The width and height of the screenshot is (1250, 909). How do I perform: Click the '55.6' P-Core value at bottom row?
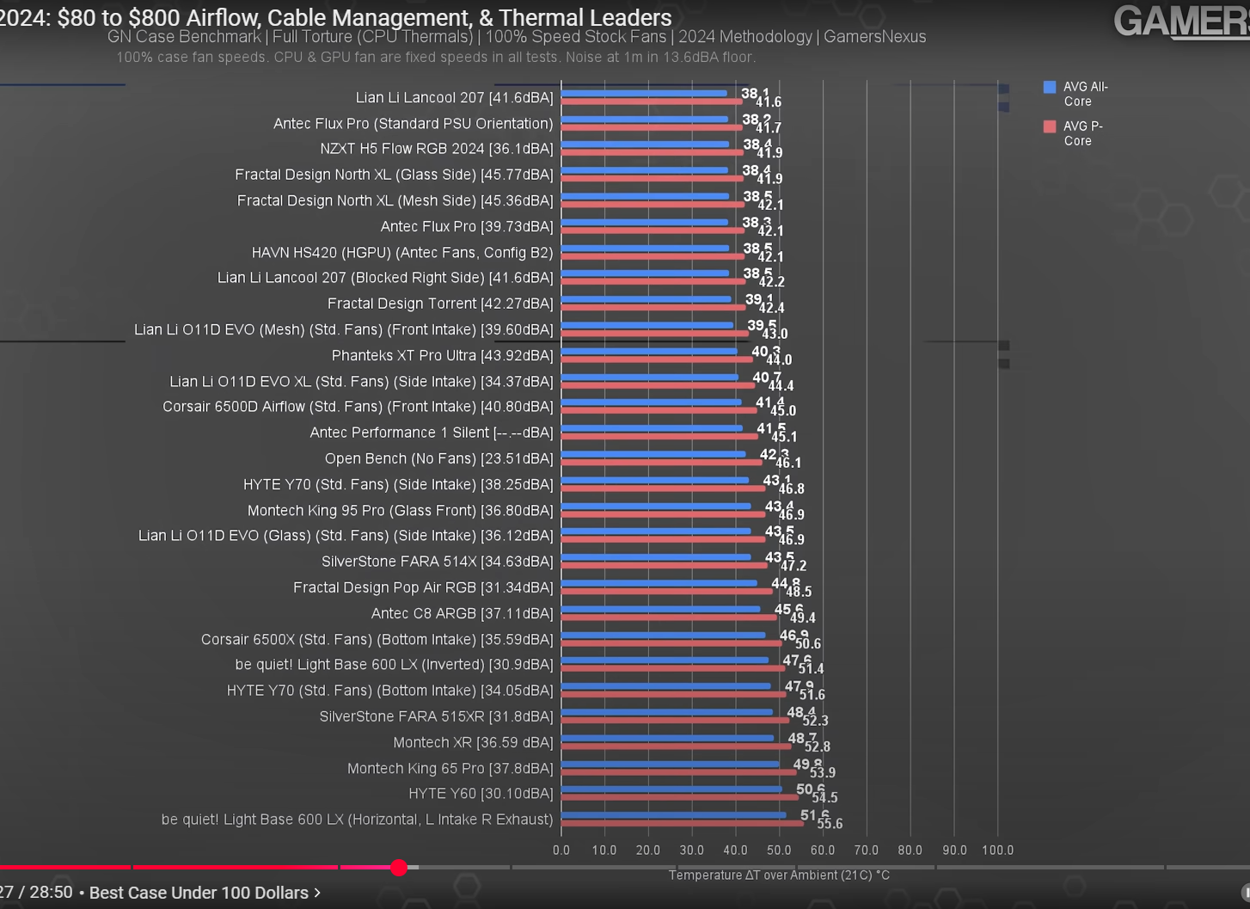coord(830,824)
